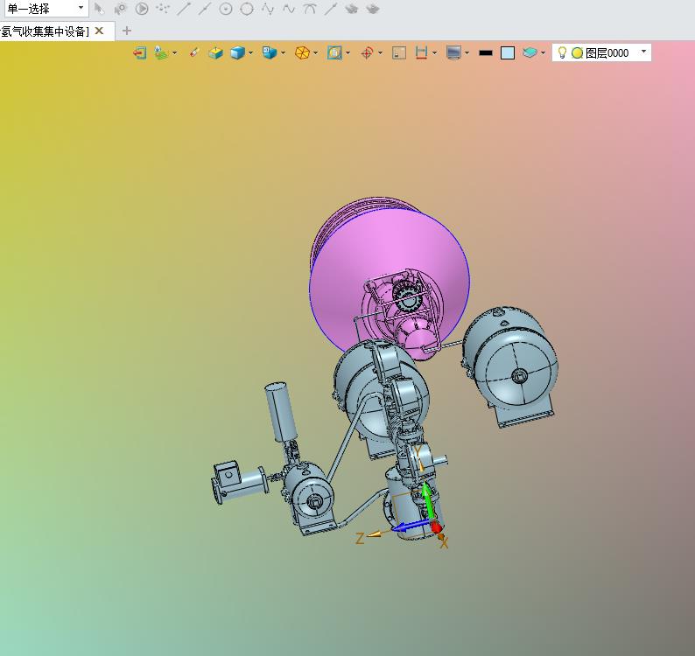Click the second stacked faces icon
This screenshot has height=656, width=695.
coord(373,9)
